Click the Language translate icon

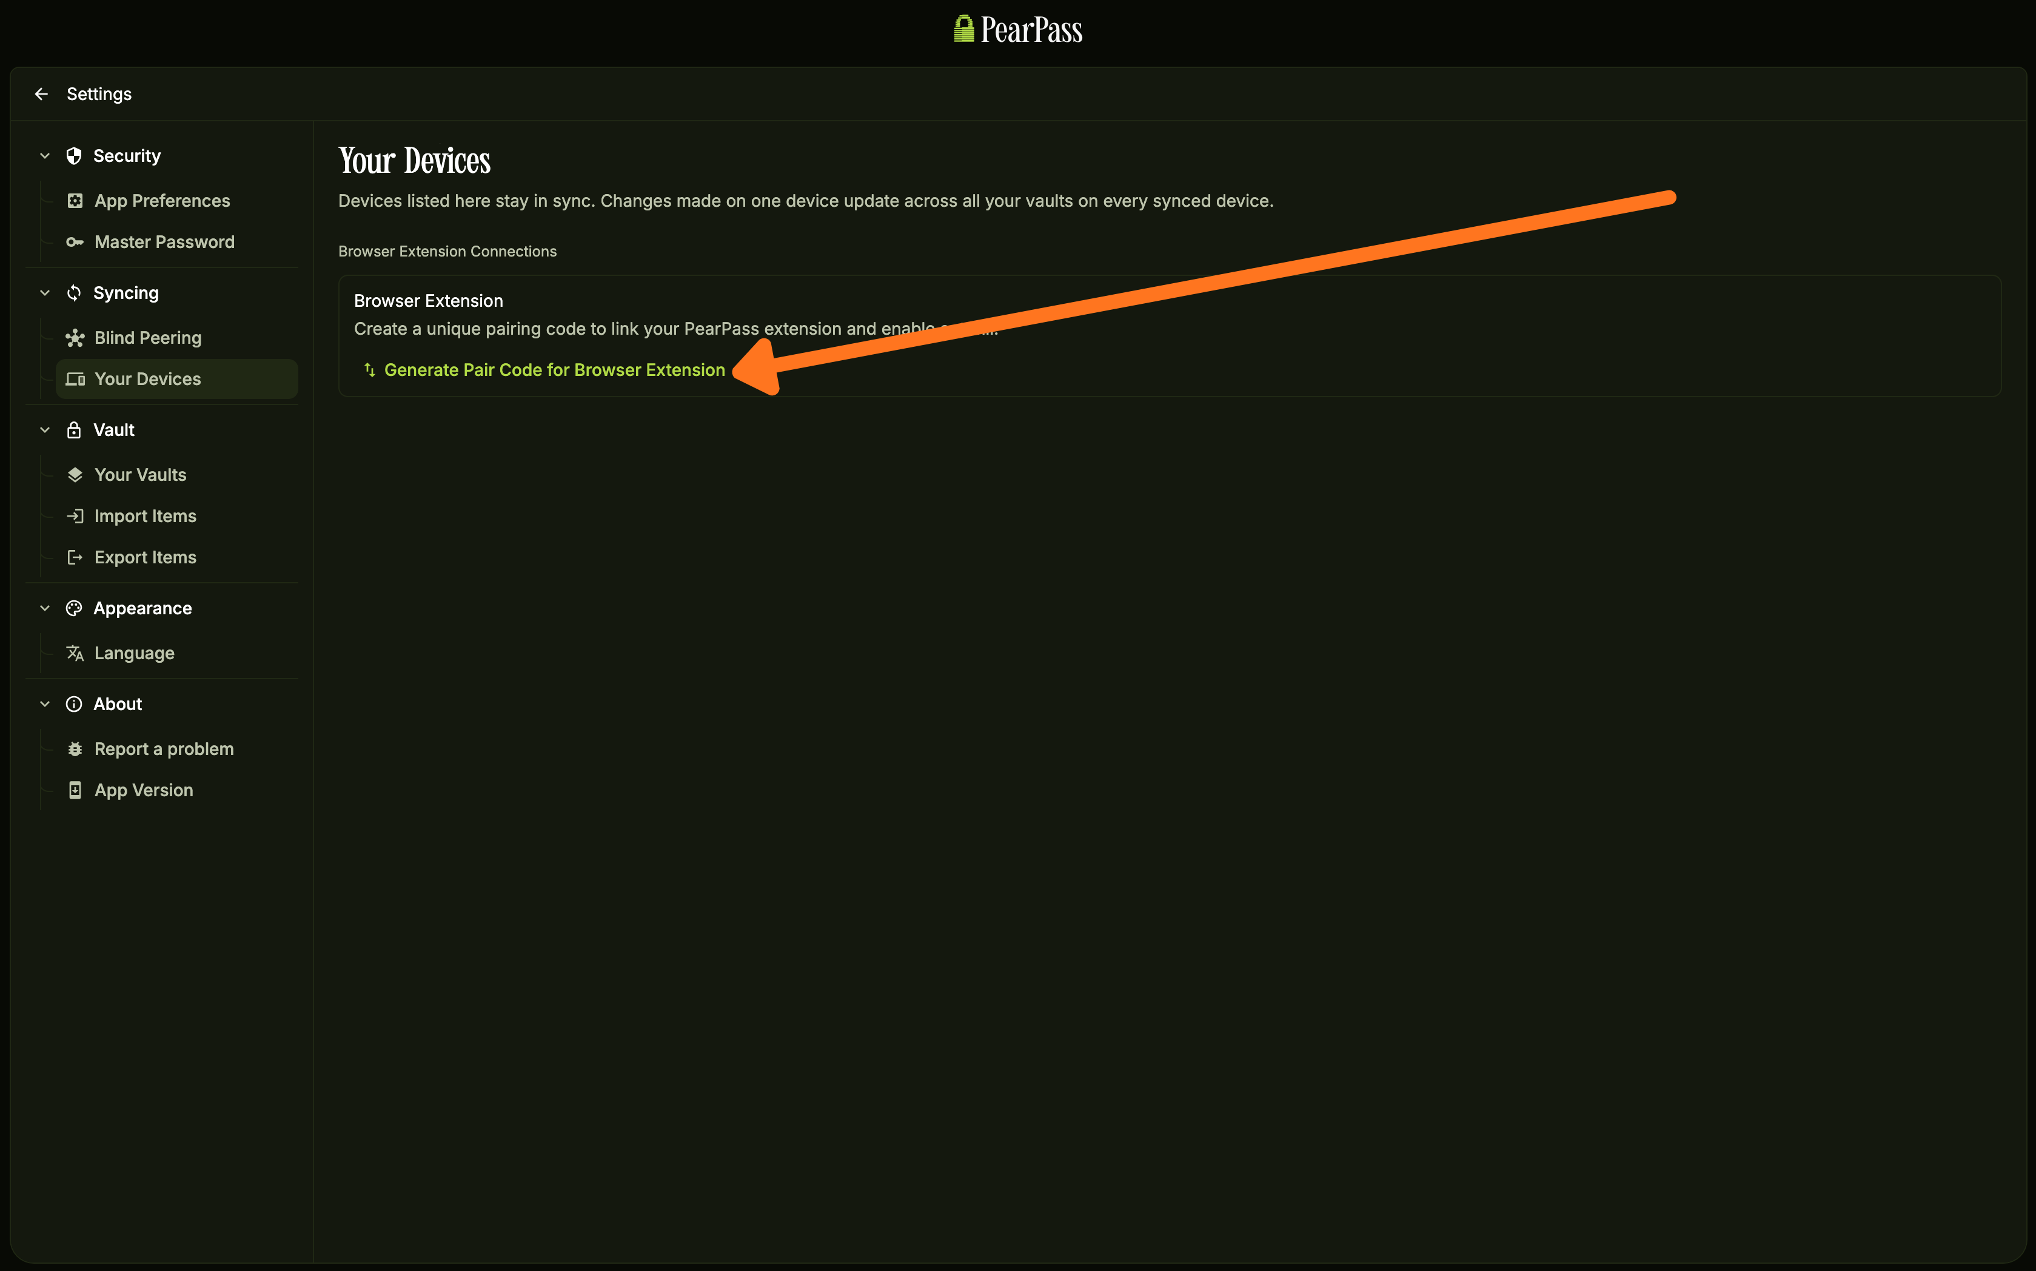(75, 653)
